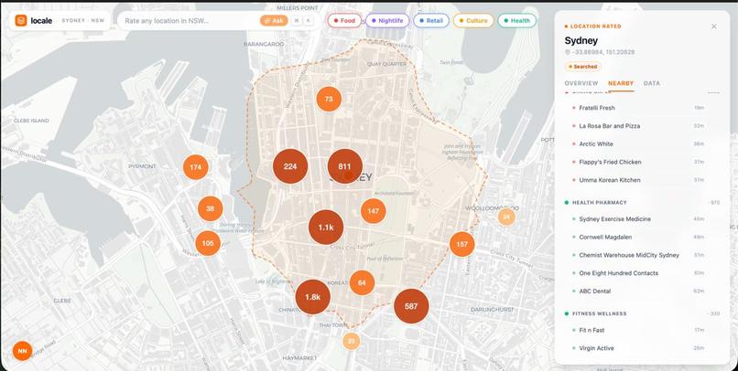Open the 38 map cluster
738x371 pixels.
coord(210,208)
